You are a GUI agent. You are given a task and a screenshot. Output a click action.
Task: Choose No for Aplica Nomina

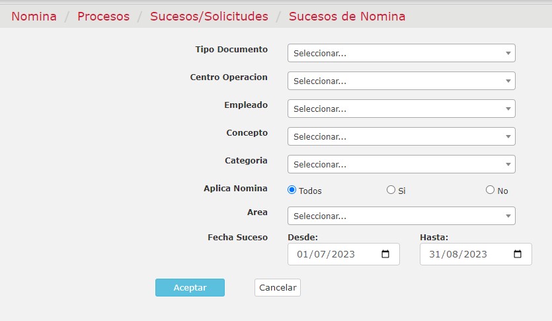(490, 190)
